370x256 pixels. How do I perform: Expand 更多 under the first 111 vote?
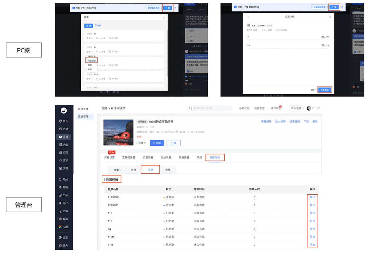[89, 38]
